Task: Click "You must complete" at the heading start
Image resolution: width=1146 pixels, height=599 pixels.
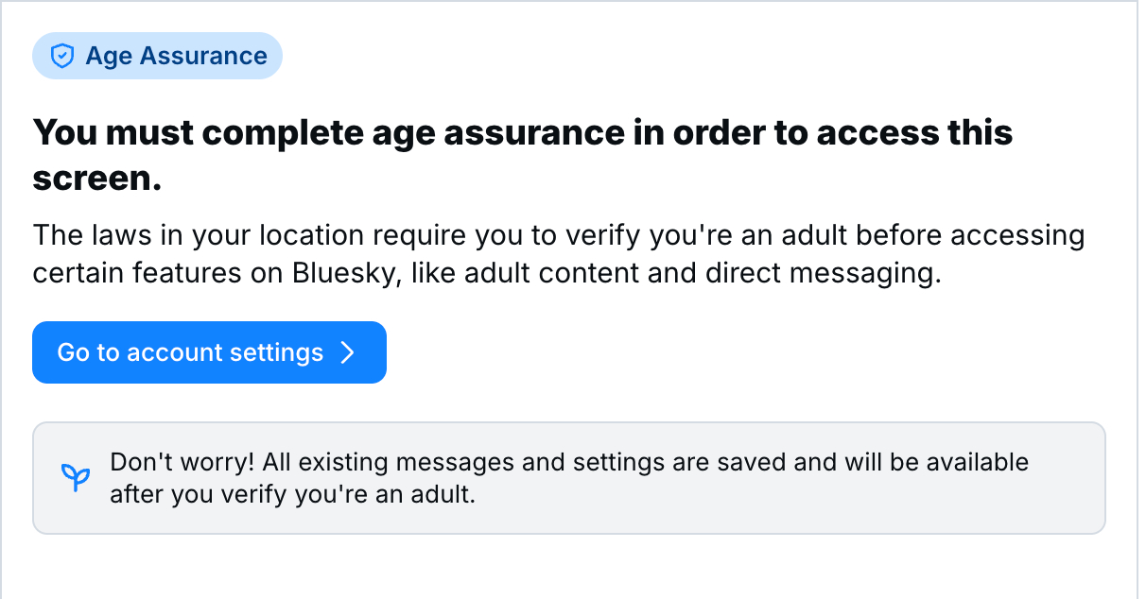Action: (x=170, y=133)
